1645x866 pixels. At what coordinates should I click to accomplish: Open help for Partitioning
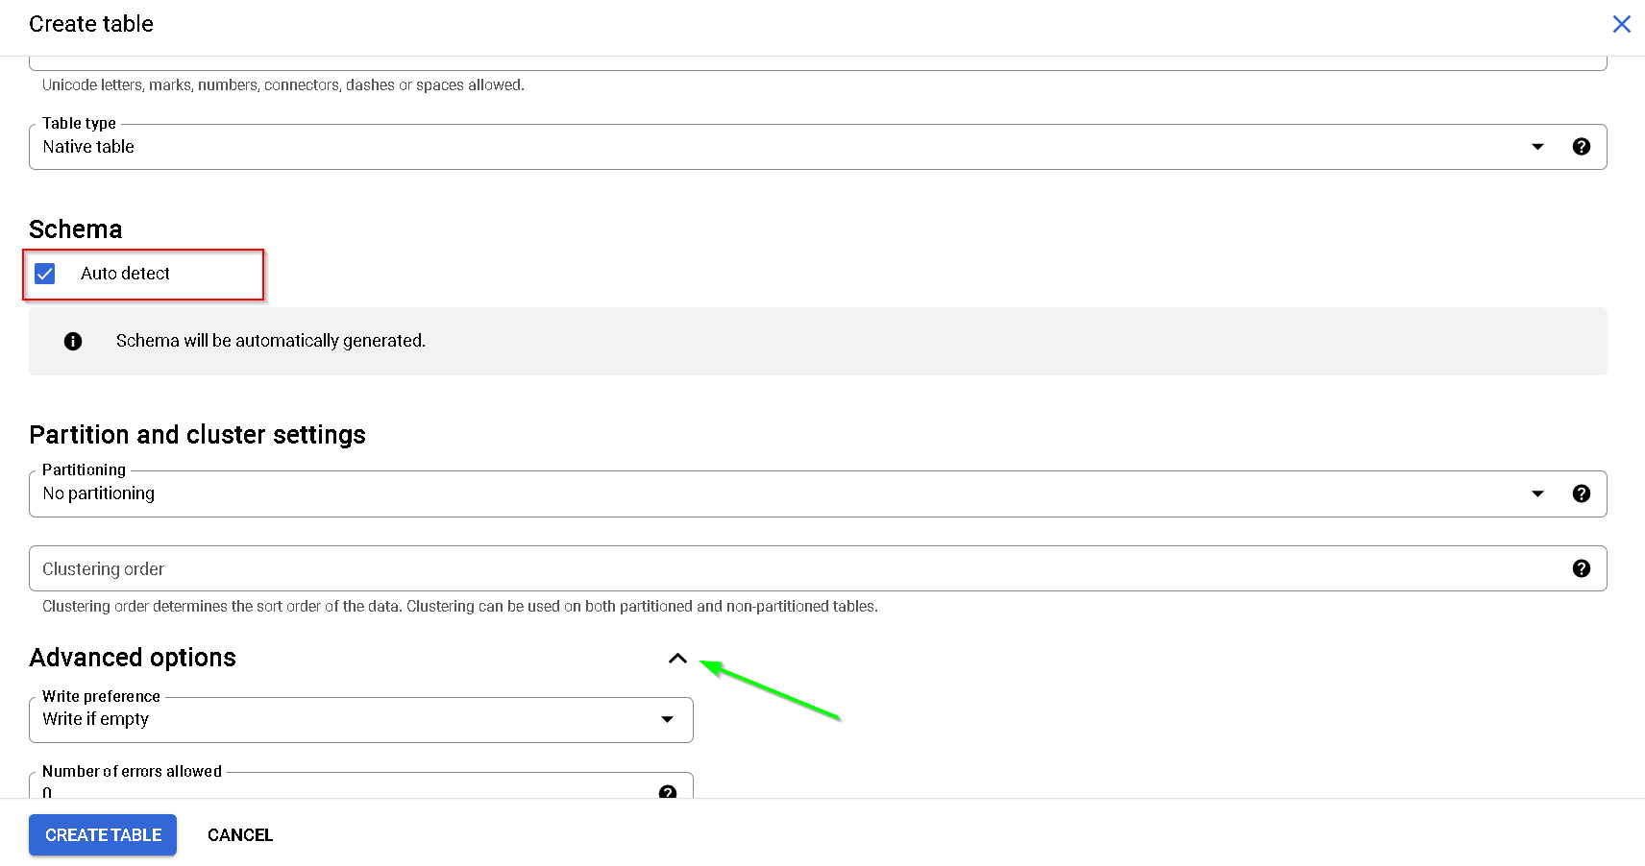pyautogui.click(x=1581, y=493)
